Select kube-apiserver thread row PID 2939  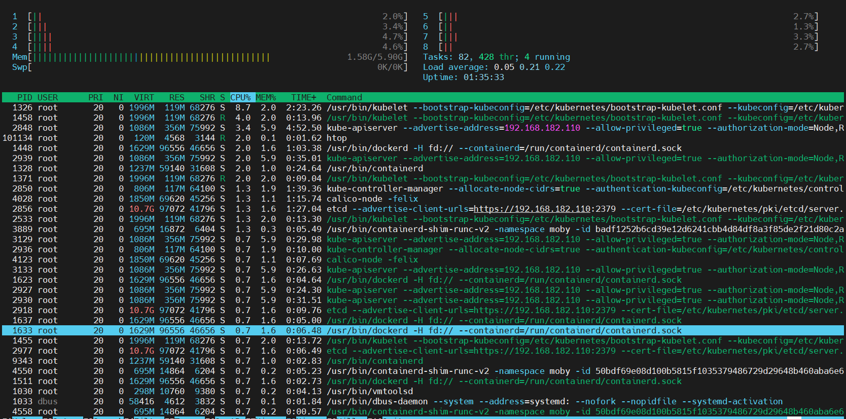[x=423, y=158]
